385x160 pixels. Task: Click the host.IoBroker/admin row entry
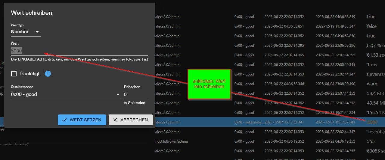click(x=172, y=141)
